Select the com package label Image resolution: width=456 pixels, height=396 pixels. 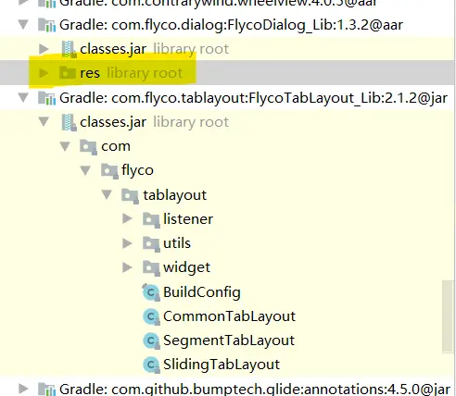pyautogui.click(x=116, y=146)
